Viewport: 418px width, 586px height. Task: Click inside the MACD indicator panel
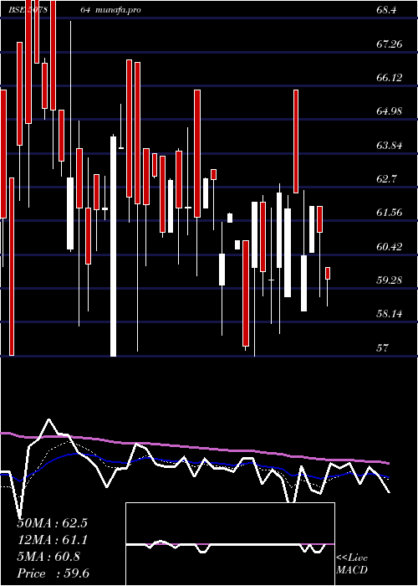pyautogui.click(x=230, y=544)
